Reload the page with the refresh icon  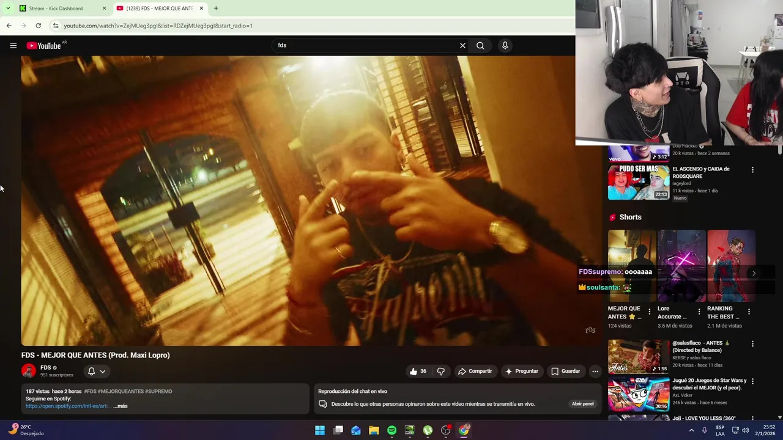38,26
